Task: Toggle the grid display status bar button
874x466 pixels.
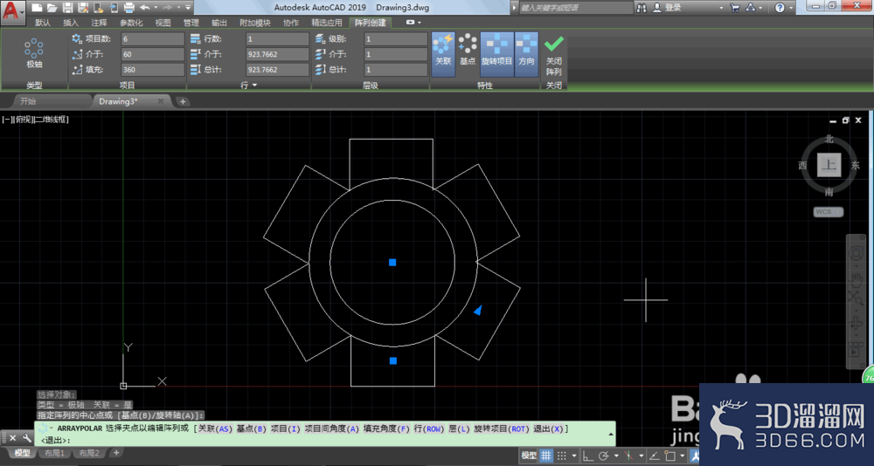Action: click(x=546, y=456)
